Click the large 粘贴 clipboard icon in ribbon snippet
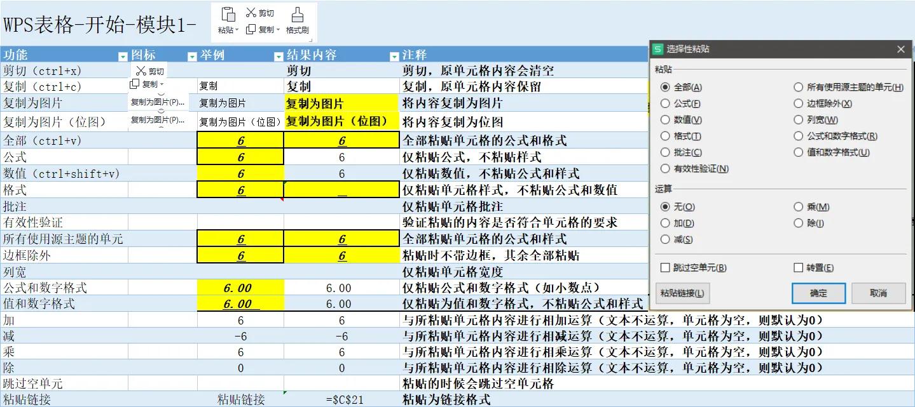The width and height of the screenshot is (915, 407). coord(227,15)
